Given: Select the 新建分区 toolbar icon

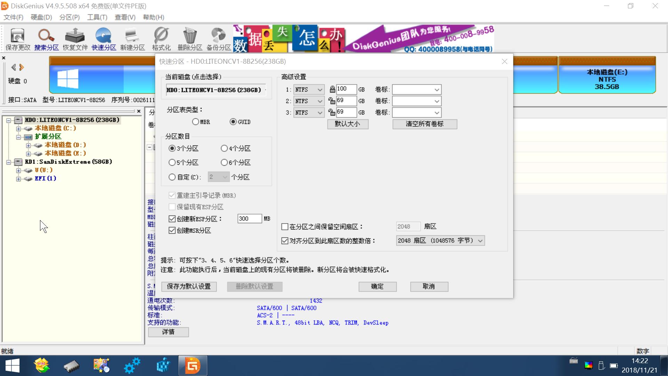Looking at the screenshot, I should tap(132, 38).
